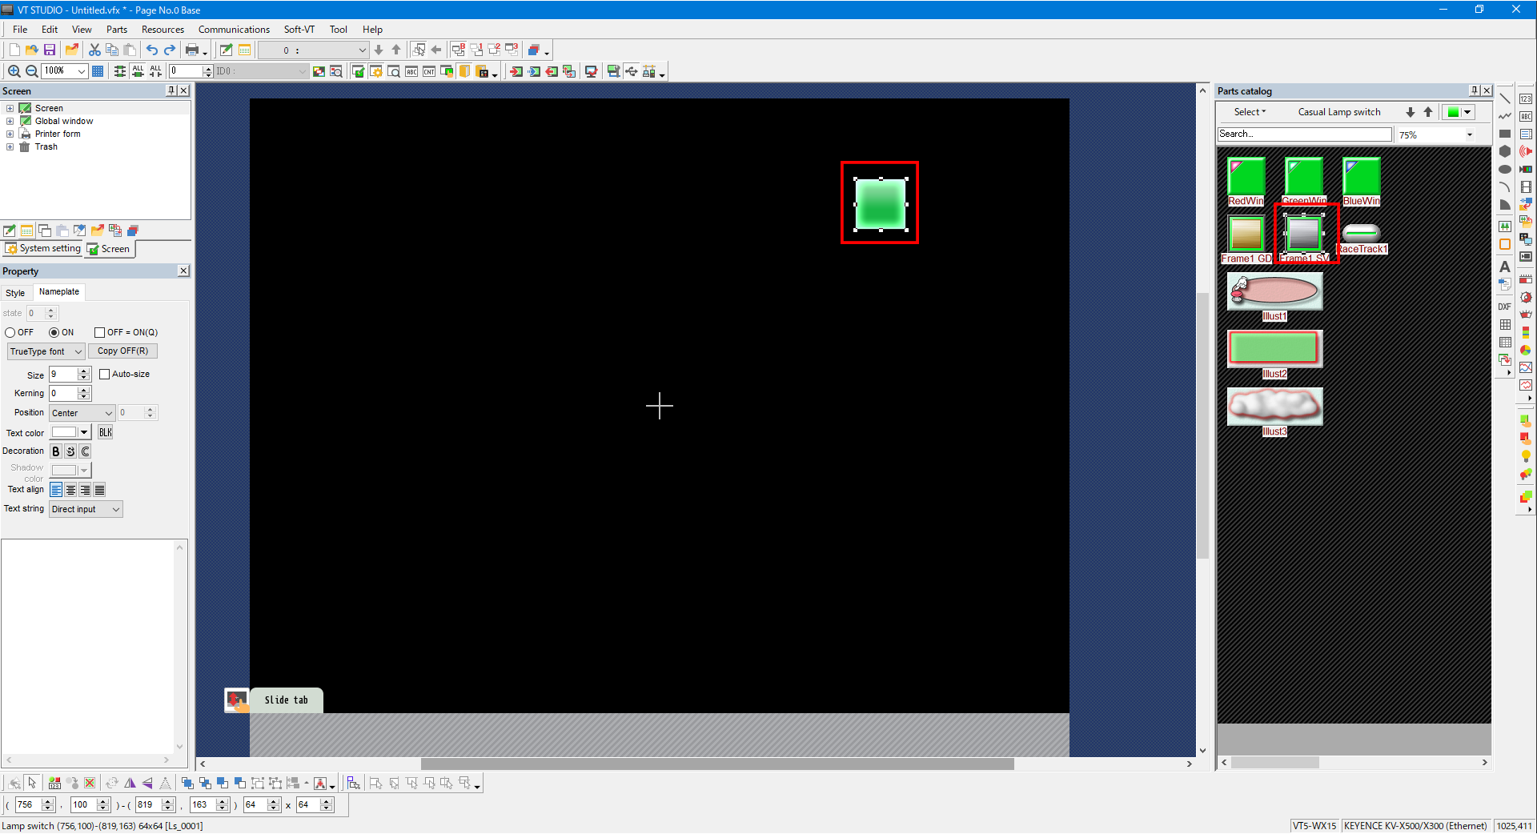1537x834 pixels.
Task: Click the flip horizontal mirror icon
Action: tap(130, 784)
